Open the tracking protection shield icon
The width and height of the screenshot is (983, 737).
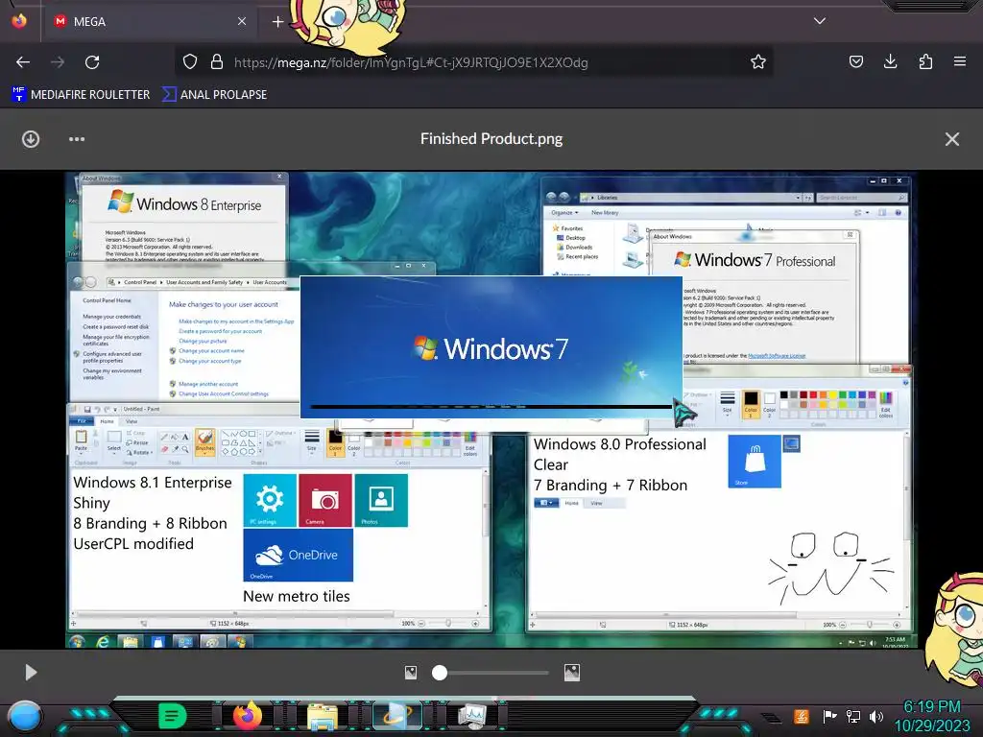pyautogui.click(x=190, y=62)
